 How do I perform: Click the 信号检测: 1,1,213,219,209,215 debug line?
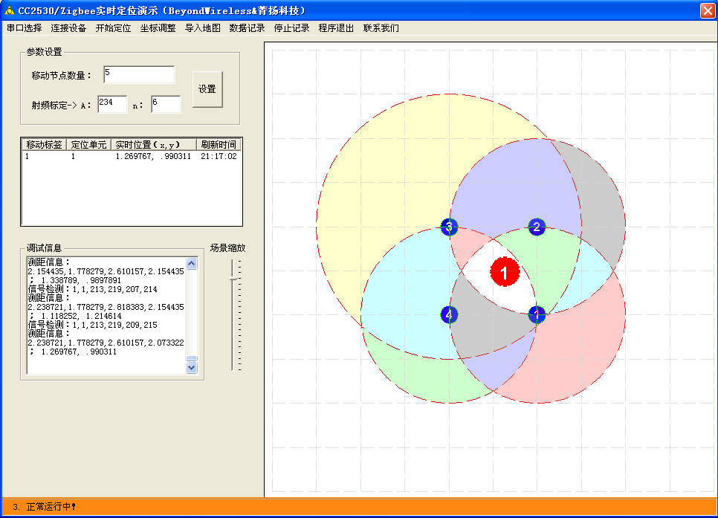pos(92,325)
